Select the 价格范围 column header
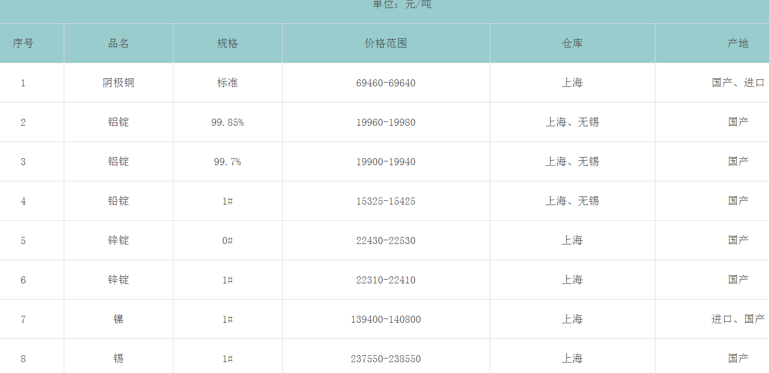 tap(386, 43)
